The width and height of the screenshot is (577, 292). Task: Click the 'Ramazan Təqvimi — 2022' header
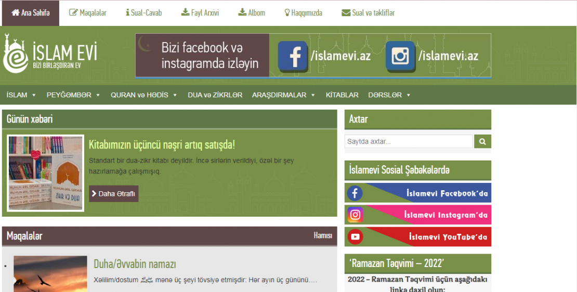click(x=417, y=263)
